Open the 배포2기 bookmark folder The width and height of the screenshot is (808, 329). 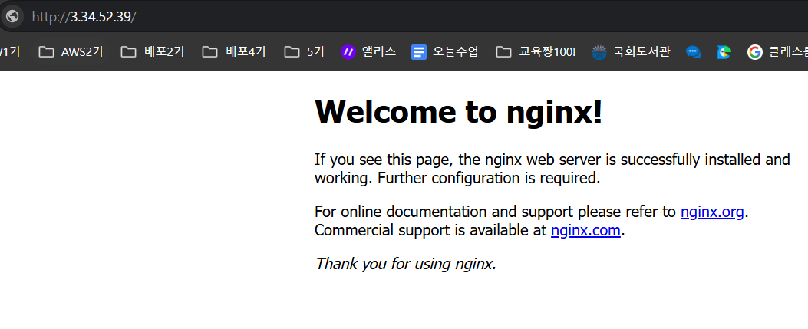coord(153,51)
